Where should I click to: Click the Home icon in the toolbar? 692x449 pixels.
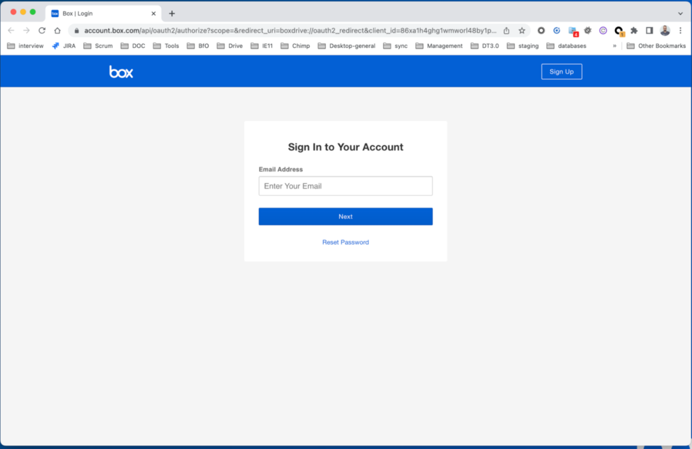[x=57, y=30]
